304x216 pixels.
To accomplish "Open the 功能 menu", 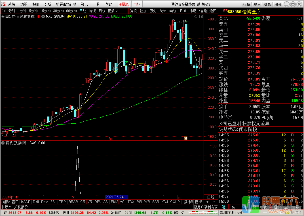I will click(24, 4).
